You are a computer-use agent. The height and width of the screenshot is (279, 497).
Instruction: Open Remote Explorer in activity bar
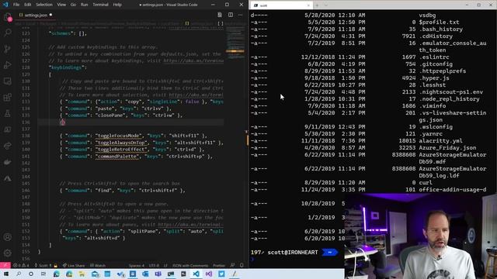point(8,81)
